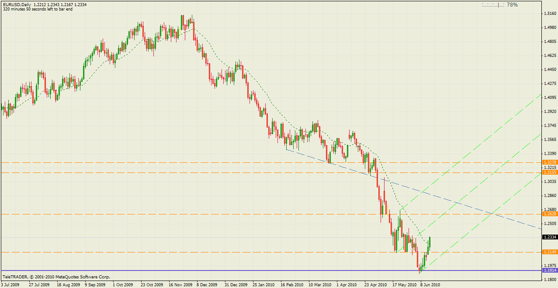Viewport: 558px width, 288px height.
Task: Click the 25 Jan 2010 date label
Action: click(263, 284)
